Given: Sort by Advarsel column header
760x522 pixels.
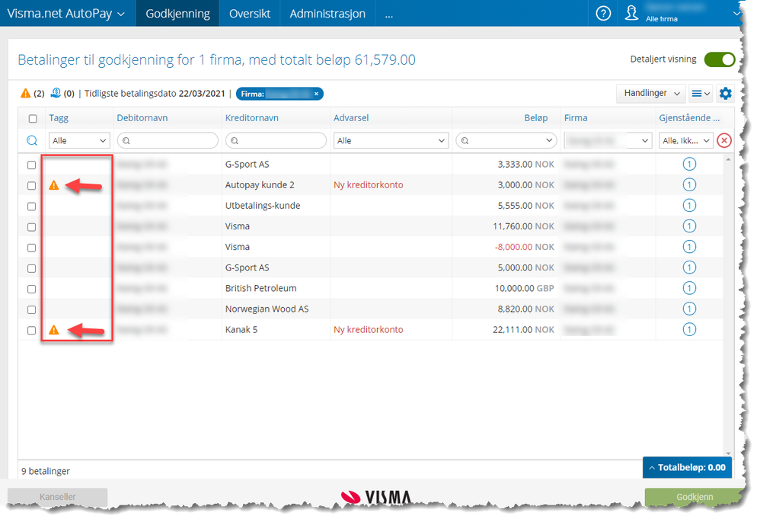Looking at the screenshot, I should (x=351, y=118).
